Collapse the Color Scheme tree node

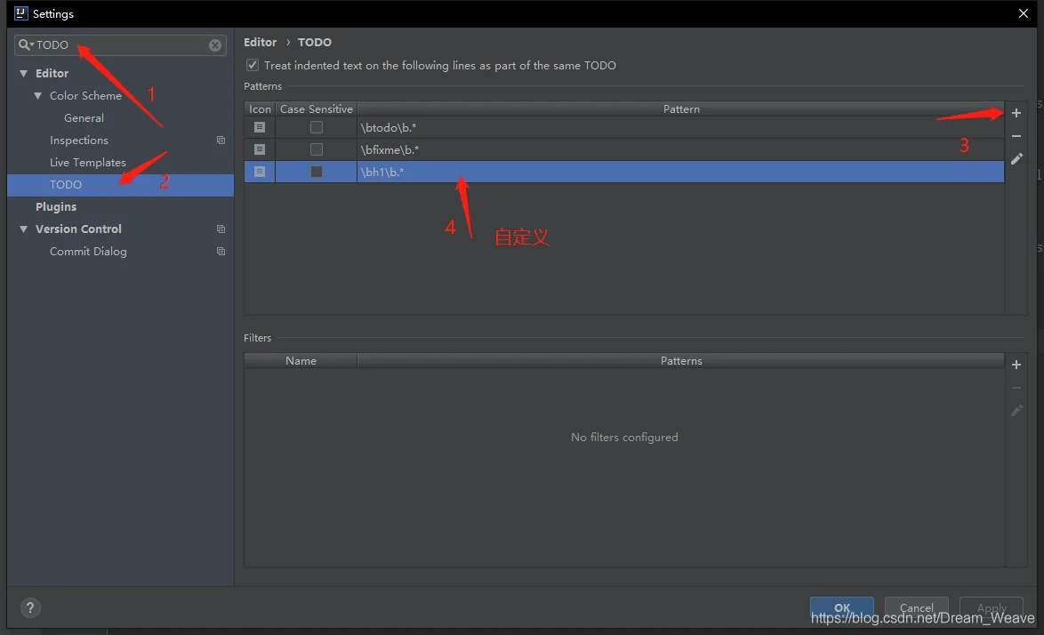(38, 96)
